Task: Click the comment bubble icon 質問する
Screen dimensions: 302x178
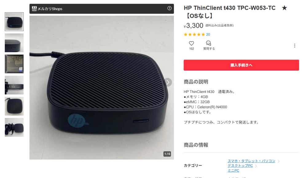Action: [208, 43]
